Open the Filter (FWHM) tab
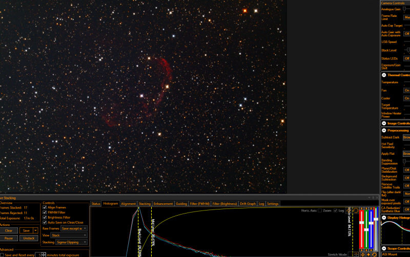Viewport: 410px width, 257px height. 200,203
